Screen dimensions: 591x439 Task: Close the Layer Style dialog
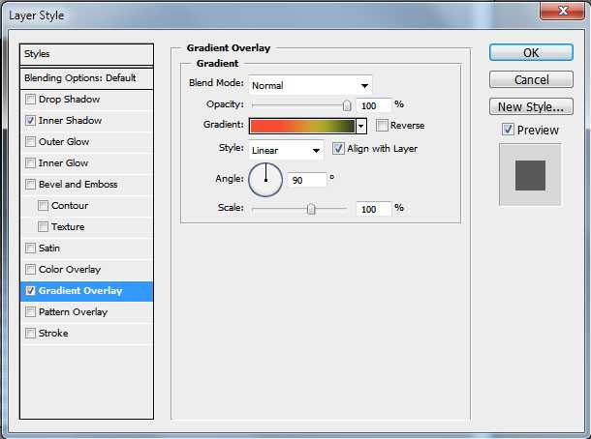[x=563, y=11]
